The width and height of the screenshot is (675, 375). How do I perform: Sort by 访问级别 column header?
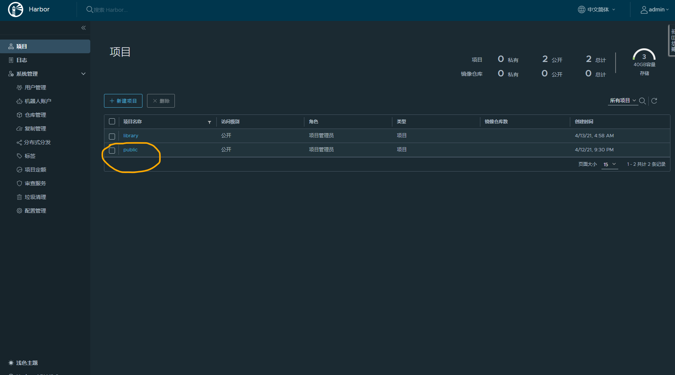[230, 122]
